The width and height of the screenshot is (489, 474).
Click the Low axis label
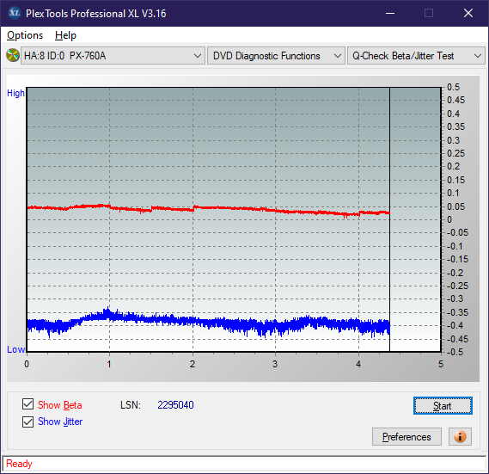pos(15,349)
